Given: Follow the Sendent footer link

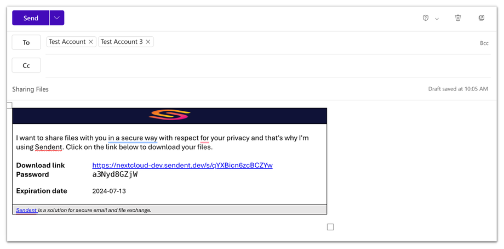Looking at the screenshot, I should (x=26, y=210).
